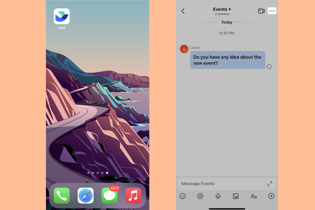Open the Music app in the dock
Viewport: 315px width, 210px height.
coord(133,195)
